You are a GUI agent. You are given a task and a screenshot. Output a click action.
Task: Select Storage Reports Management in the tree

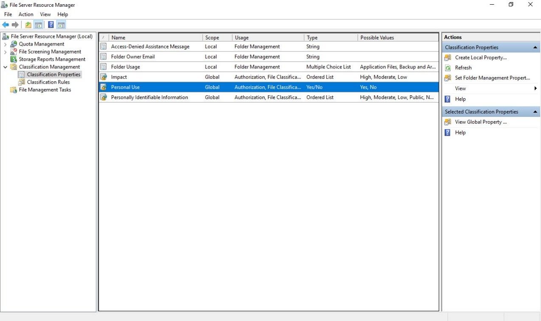[52, 60]
